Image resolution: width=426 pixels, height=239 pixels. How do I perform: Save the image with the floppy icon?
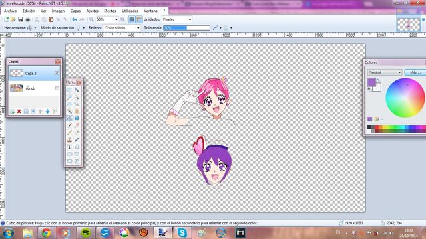[21, 19]
